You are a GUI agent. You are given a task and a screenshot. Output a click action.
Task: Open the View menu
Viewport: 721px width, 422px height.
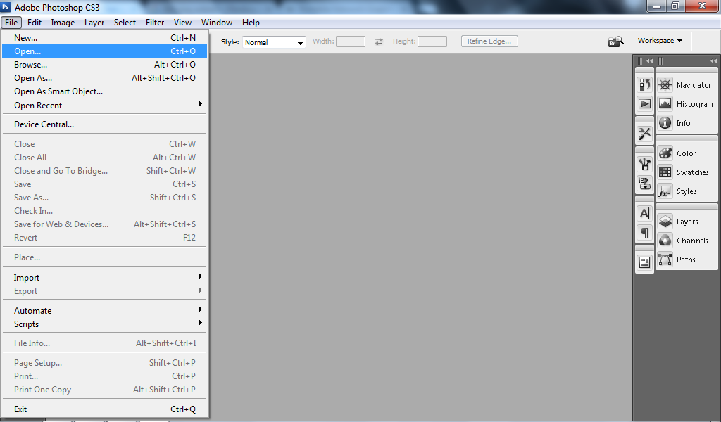pos(182,22)
